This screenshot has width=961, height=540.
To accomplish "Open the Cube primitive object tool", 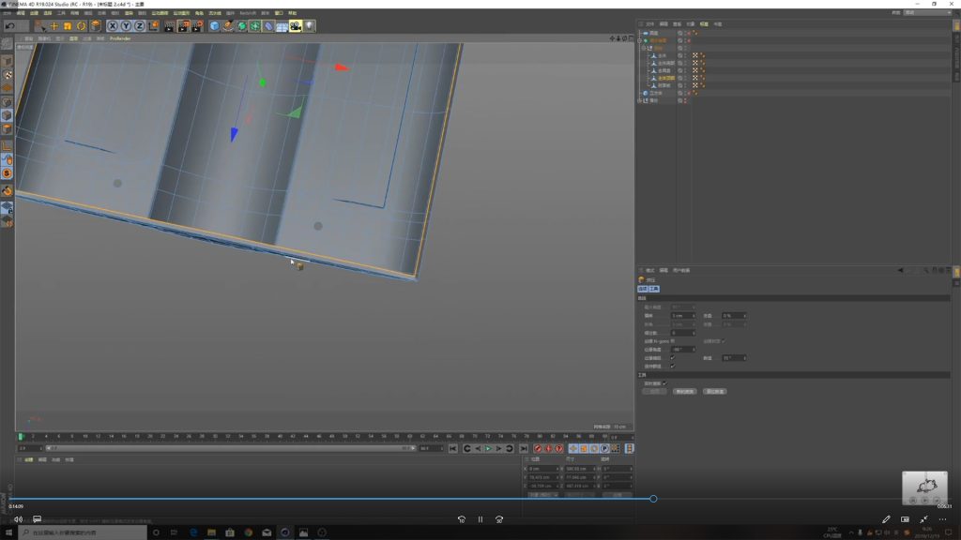I will pos(214,26).
